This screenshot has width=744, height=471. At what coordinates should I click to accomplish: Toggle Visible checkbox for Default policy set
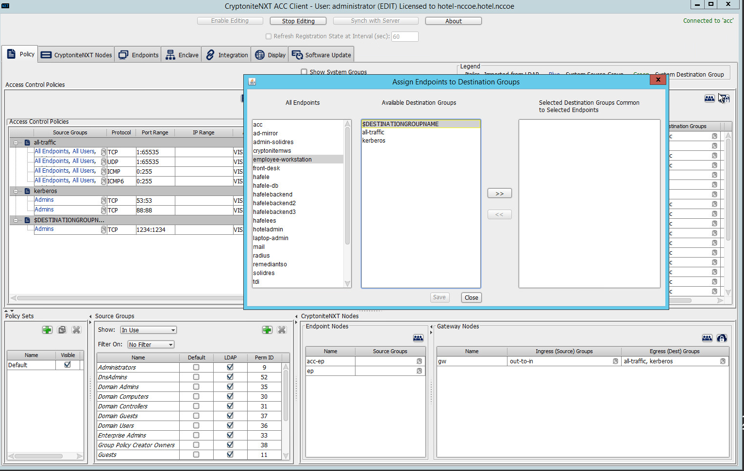[x=68, y=365]
